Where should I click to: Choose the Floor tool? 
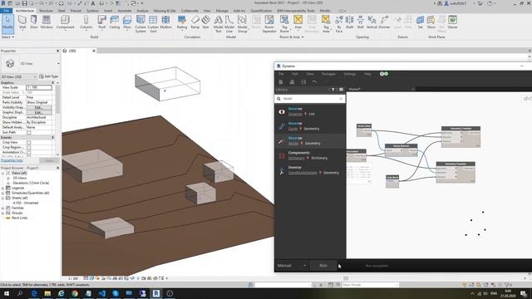point(127,22)
